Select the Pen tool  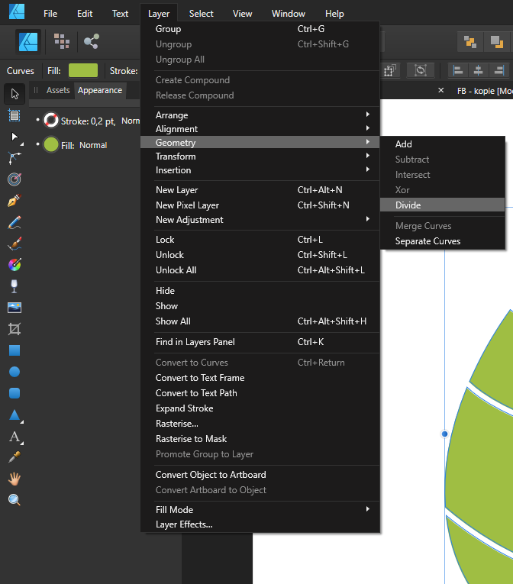click(14, 201)
